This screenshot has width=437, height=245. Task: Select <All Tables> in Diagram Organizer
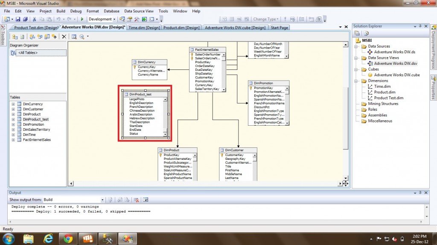pos(27,53)
